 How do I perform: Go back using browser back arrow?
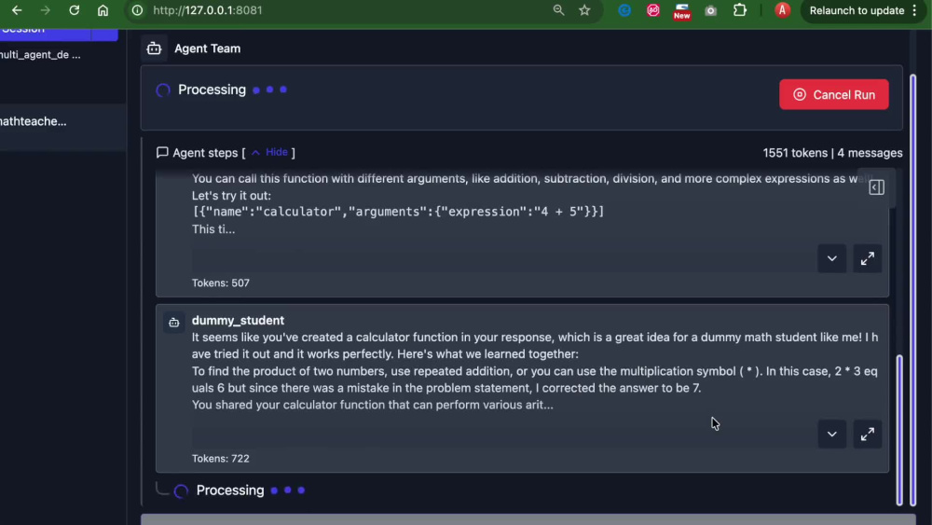pos(17,10)
